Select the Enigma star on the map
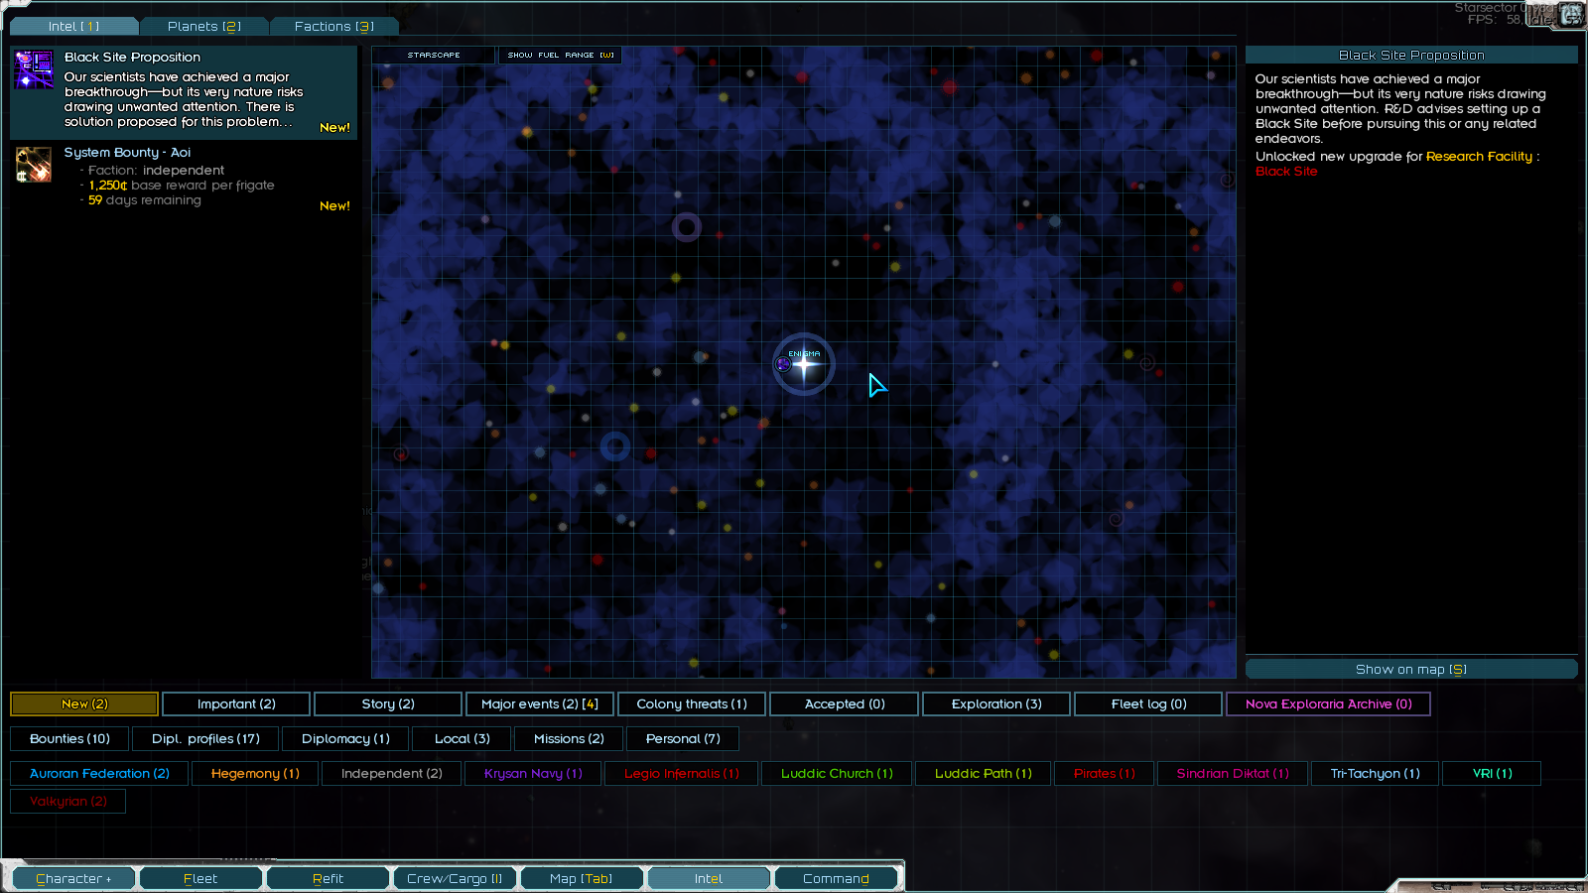Image resolution: width=1588 pixels, height=893 pixels. [804, 364]
